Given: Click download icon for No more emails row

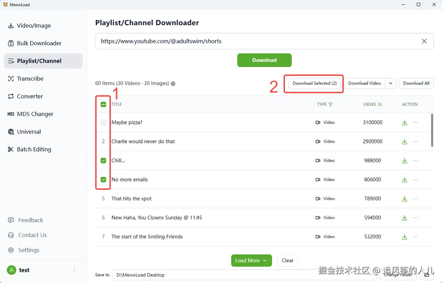Looking at the screenshot, I should click(405, 179).
